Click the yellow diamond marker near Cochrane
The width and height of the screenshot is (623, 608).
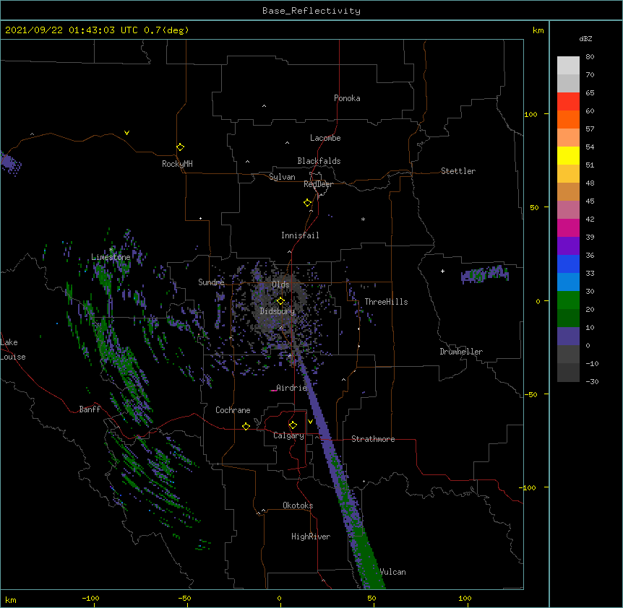(246, 426)
